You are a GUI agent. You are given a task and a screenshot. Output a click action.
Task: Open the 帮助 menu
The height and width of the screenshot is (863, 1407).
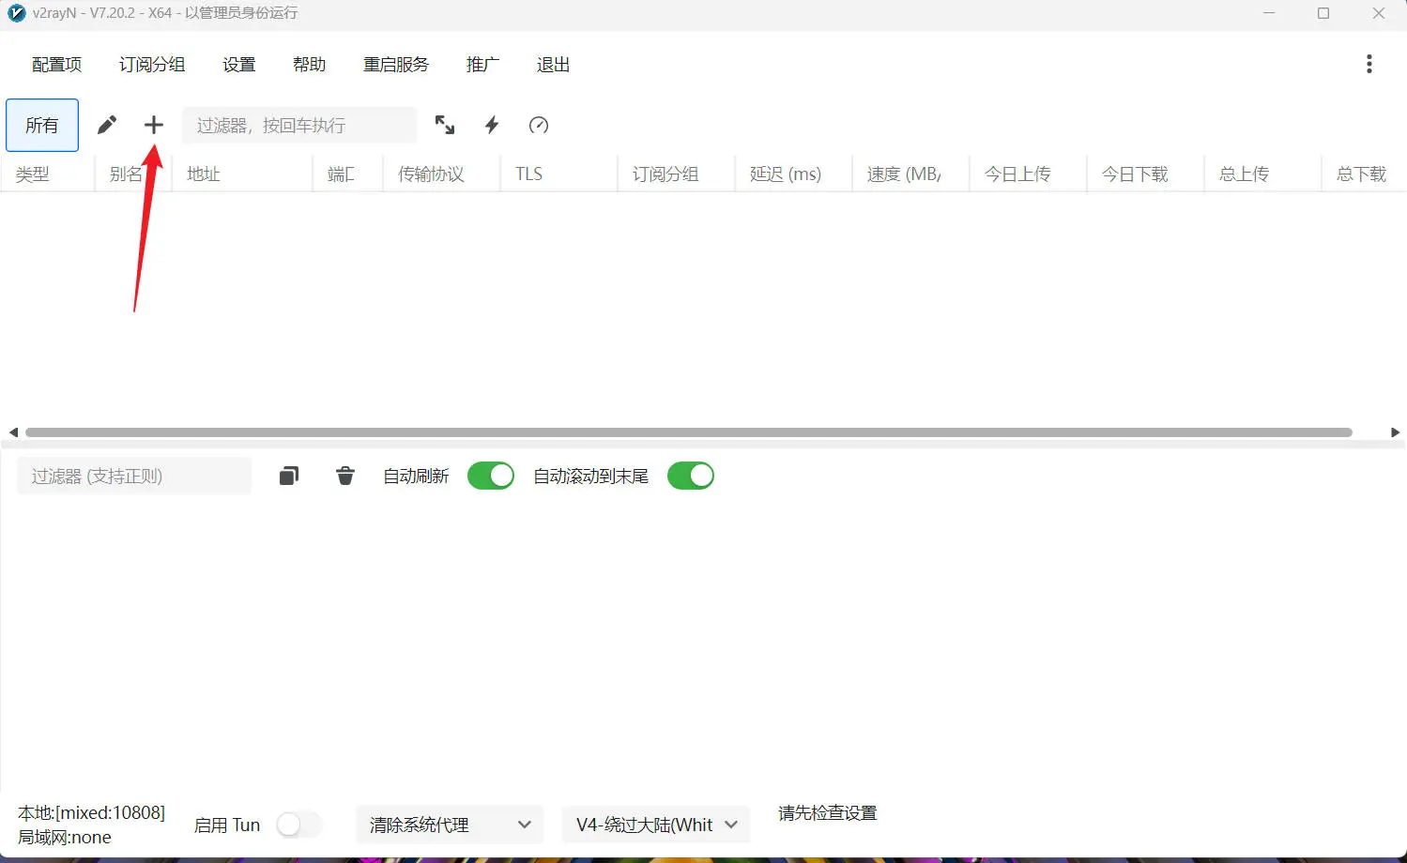pos(309,64)
